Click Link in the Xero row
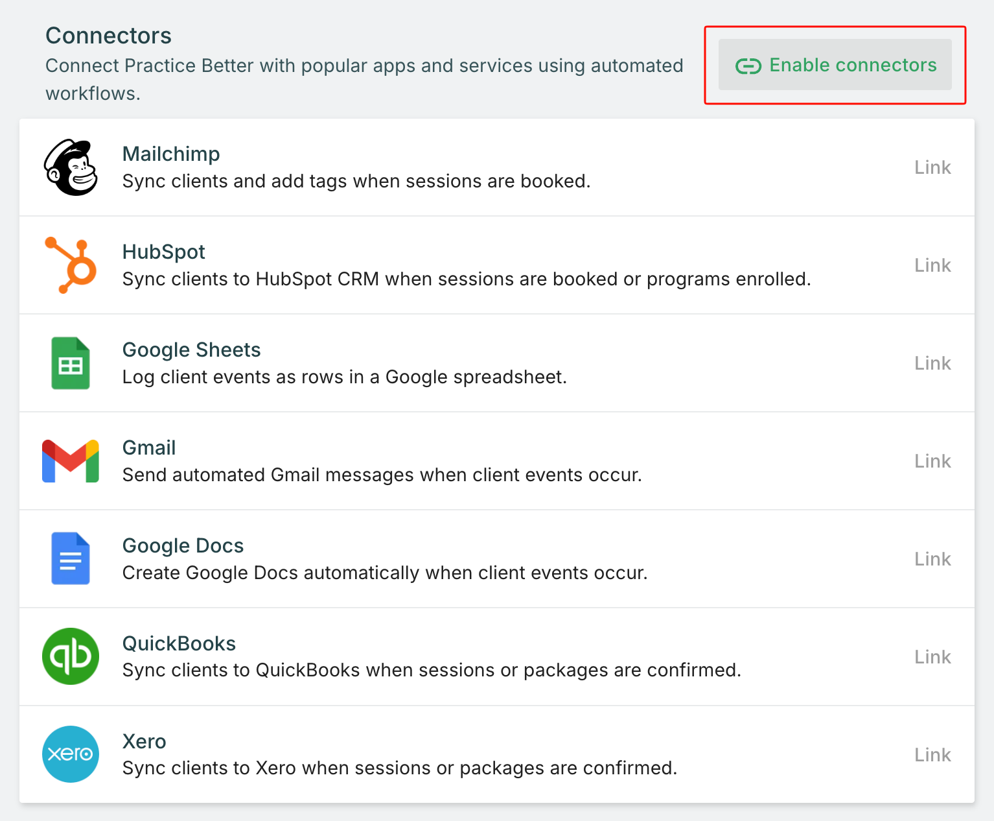Viewport: 994px width, 821px height. click(932, 755)
